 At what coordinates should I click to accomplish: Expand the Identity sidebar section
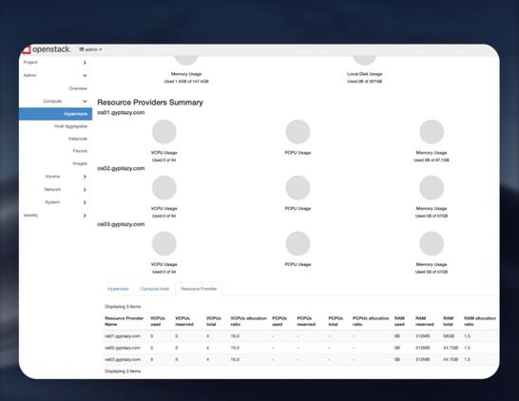pyautogui.click(x=55, y=215)
